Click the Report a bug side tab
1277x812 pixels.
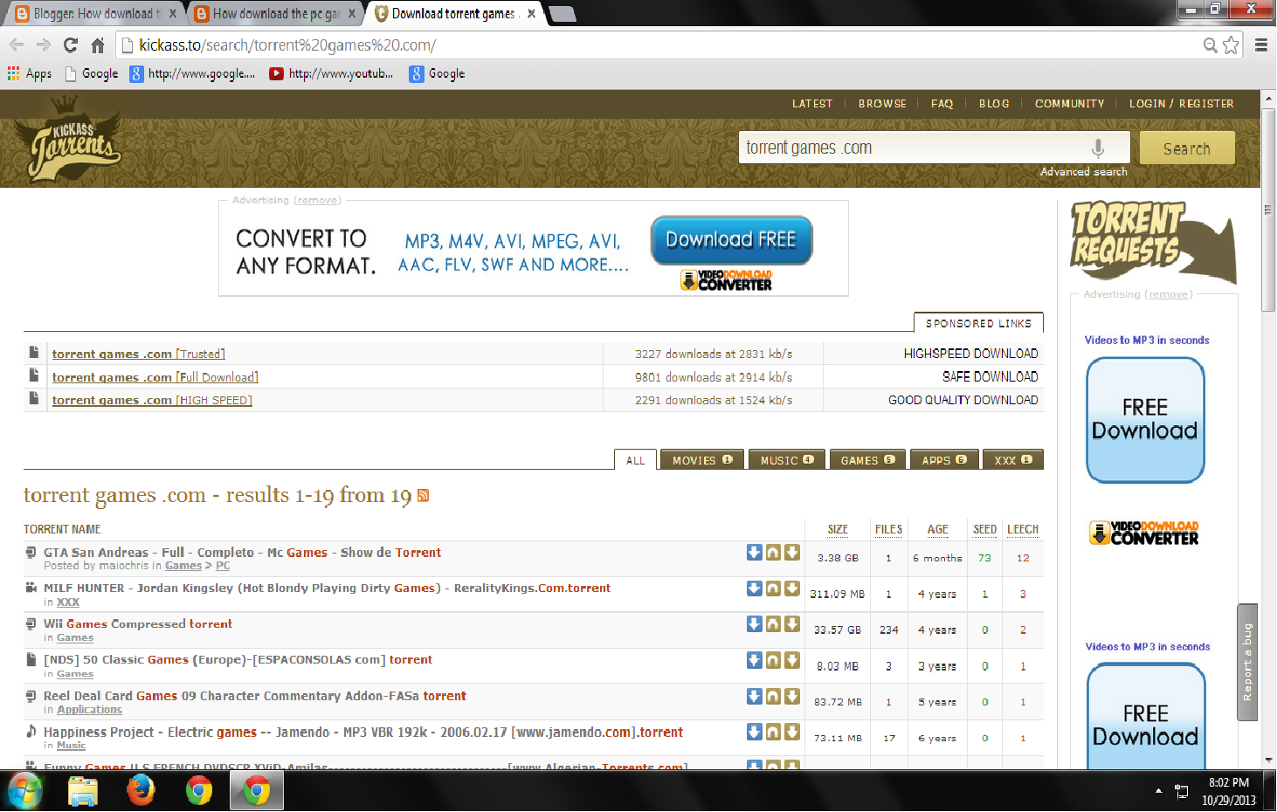click(x=1247, y=662)
